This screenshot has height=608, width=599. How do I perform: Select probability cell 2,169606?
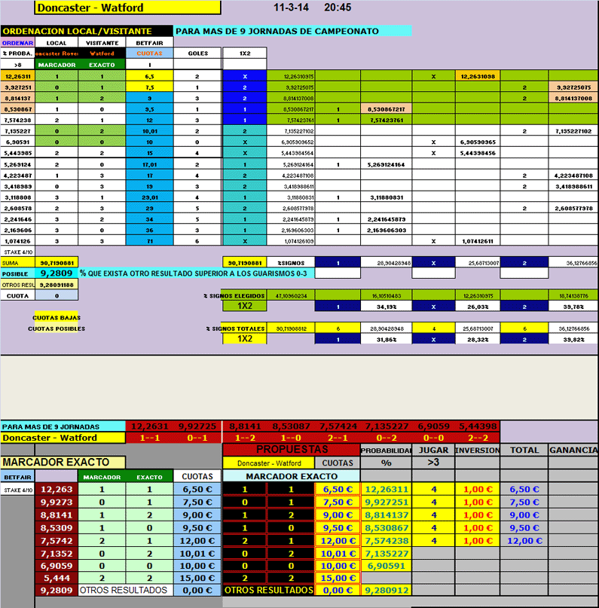(x=17, y=231)
